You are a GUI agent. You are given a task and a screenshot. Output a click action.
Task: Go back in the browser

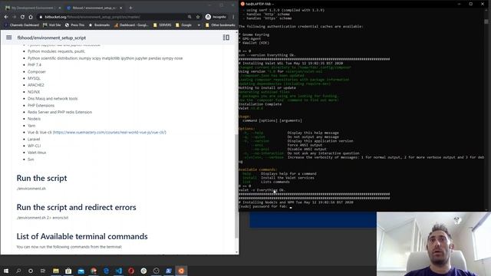6,17
